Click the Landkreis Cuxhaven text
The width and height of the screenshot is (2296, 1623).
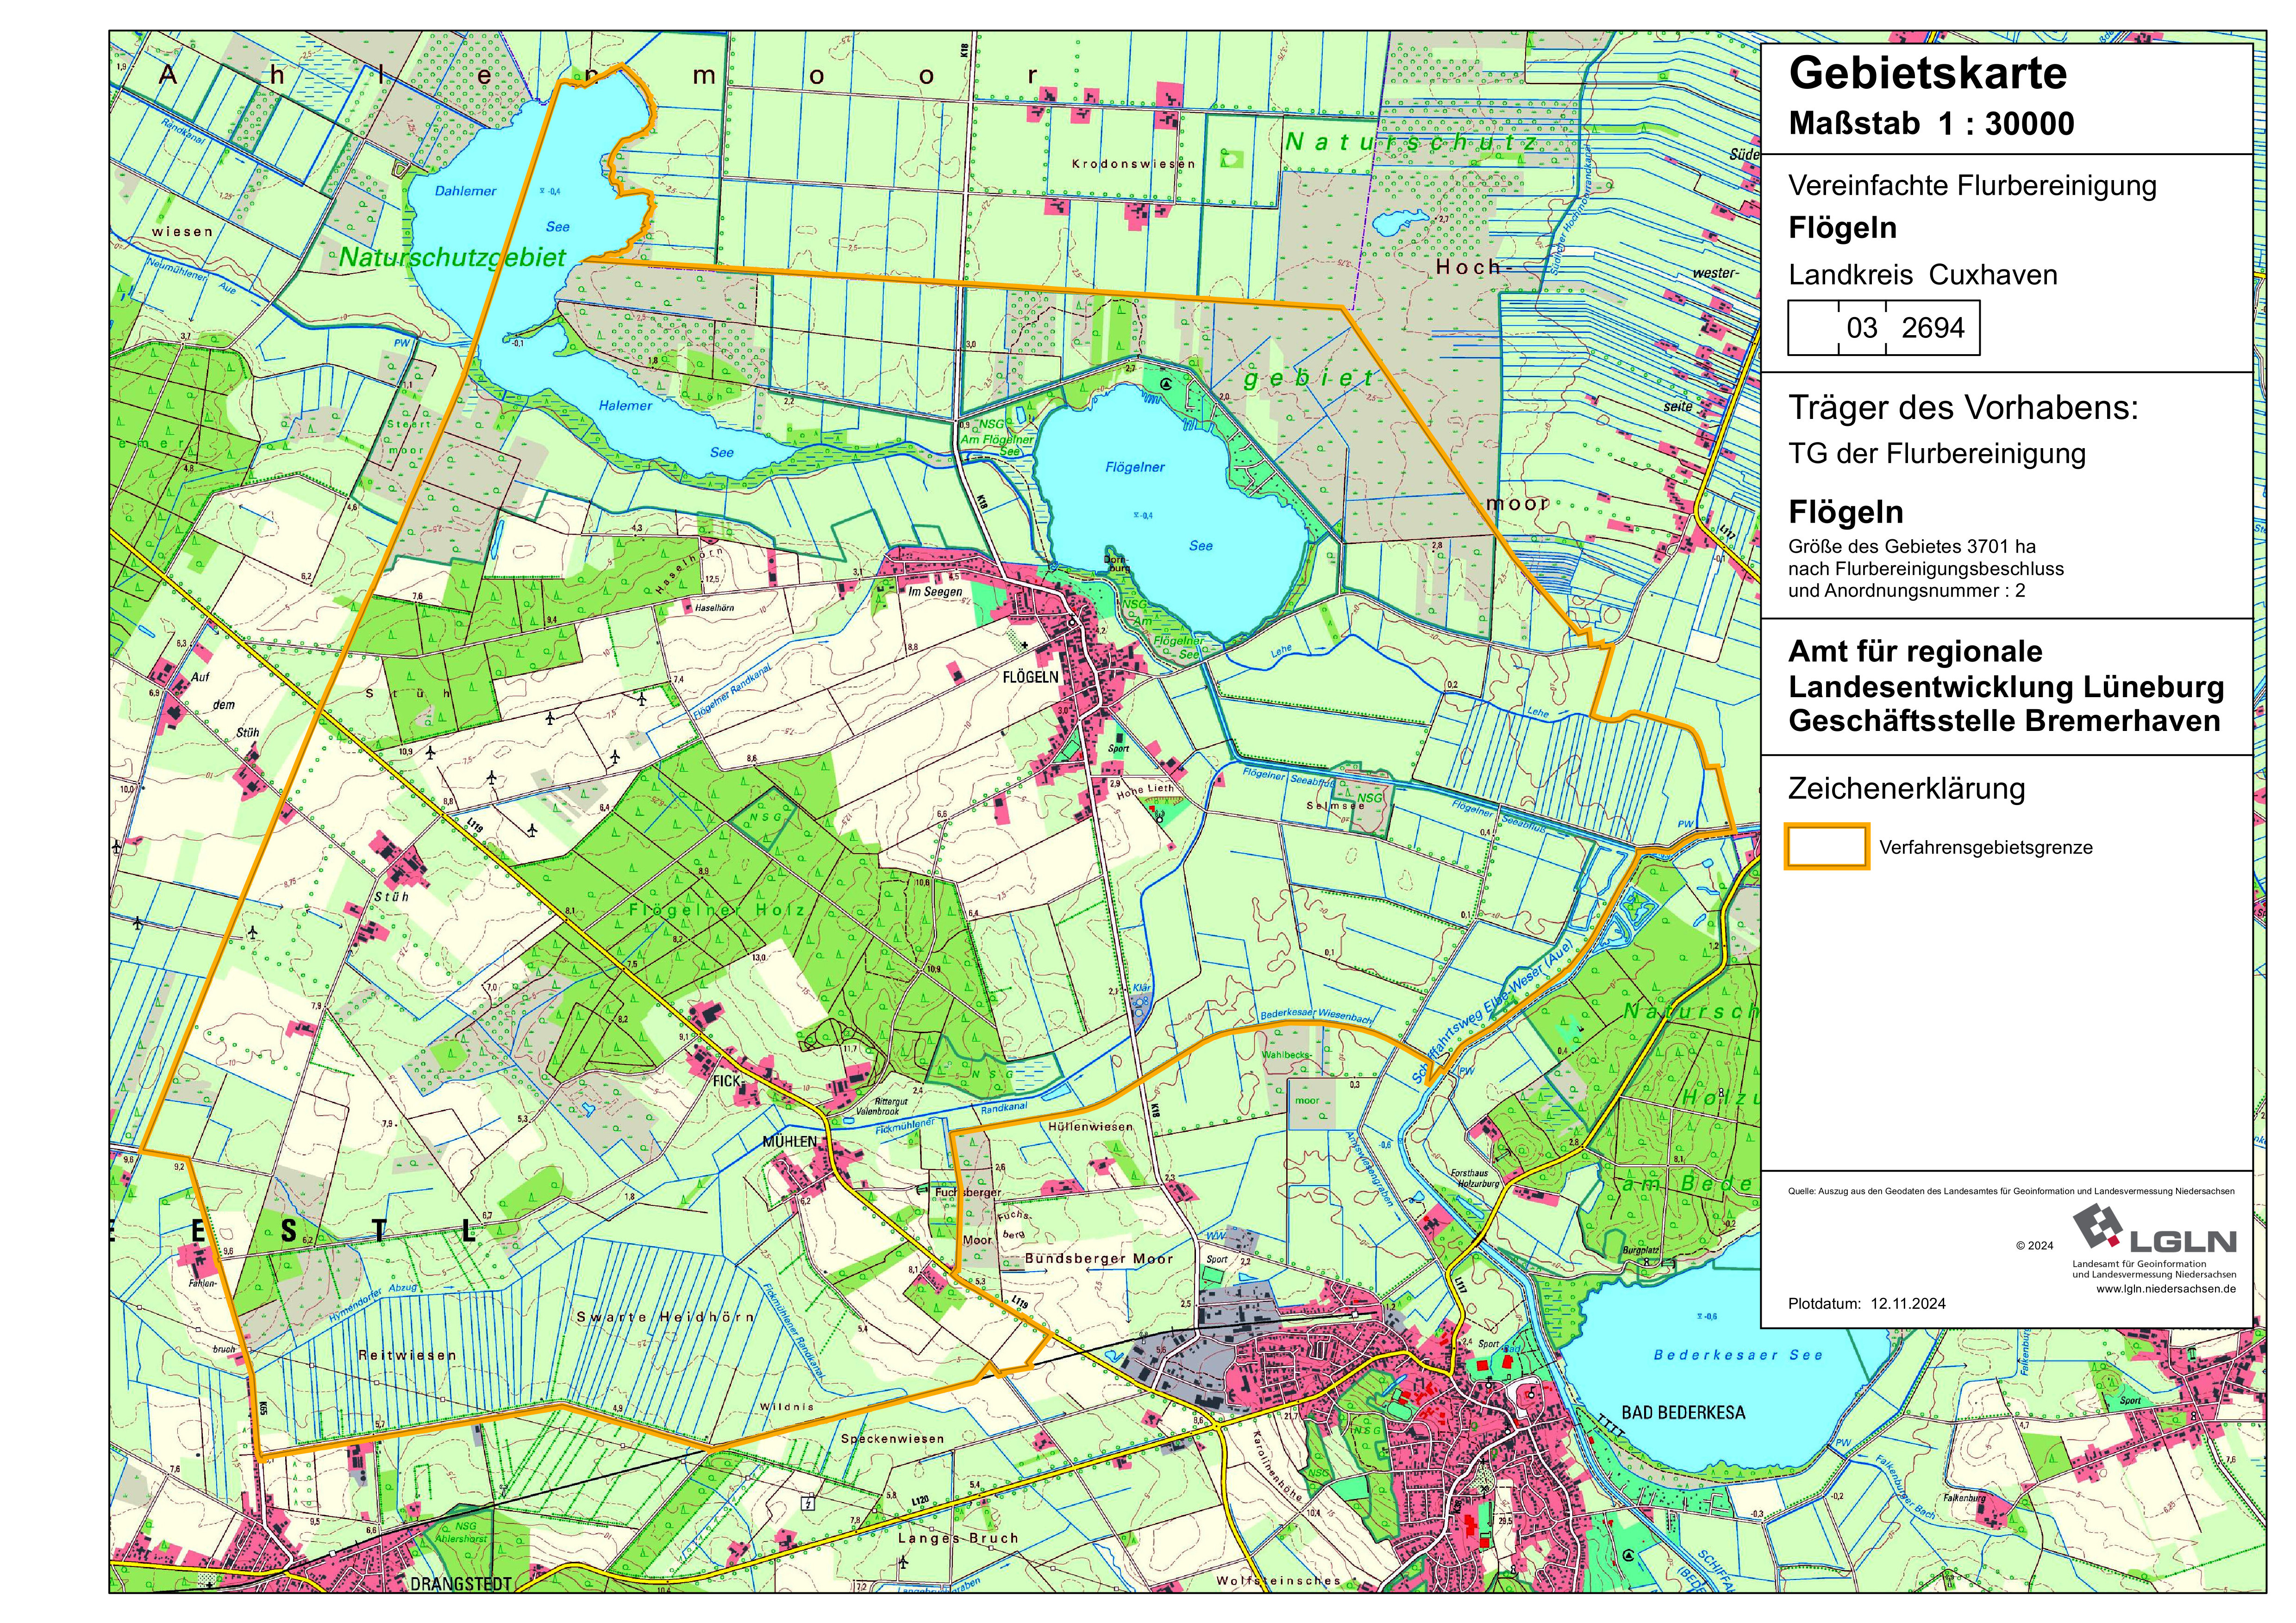coord(1922,275)
